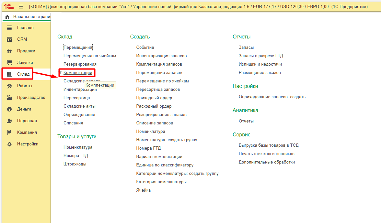The height and width of the screenshot is (223, 381).
Task: Click the CRM section icon
Action: click(x=9, y=39)
